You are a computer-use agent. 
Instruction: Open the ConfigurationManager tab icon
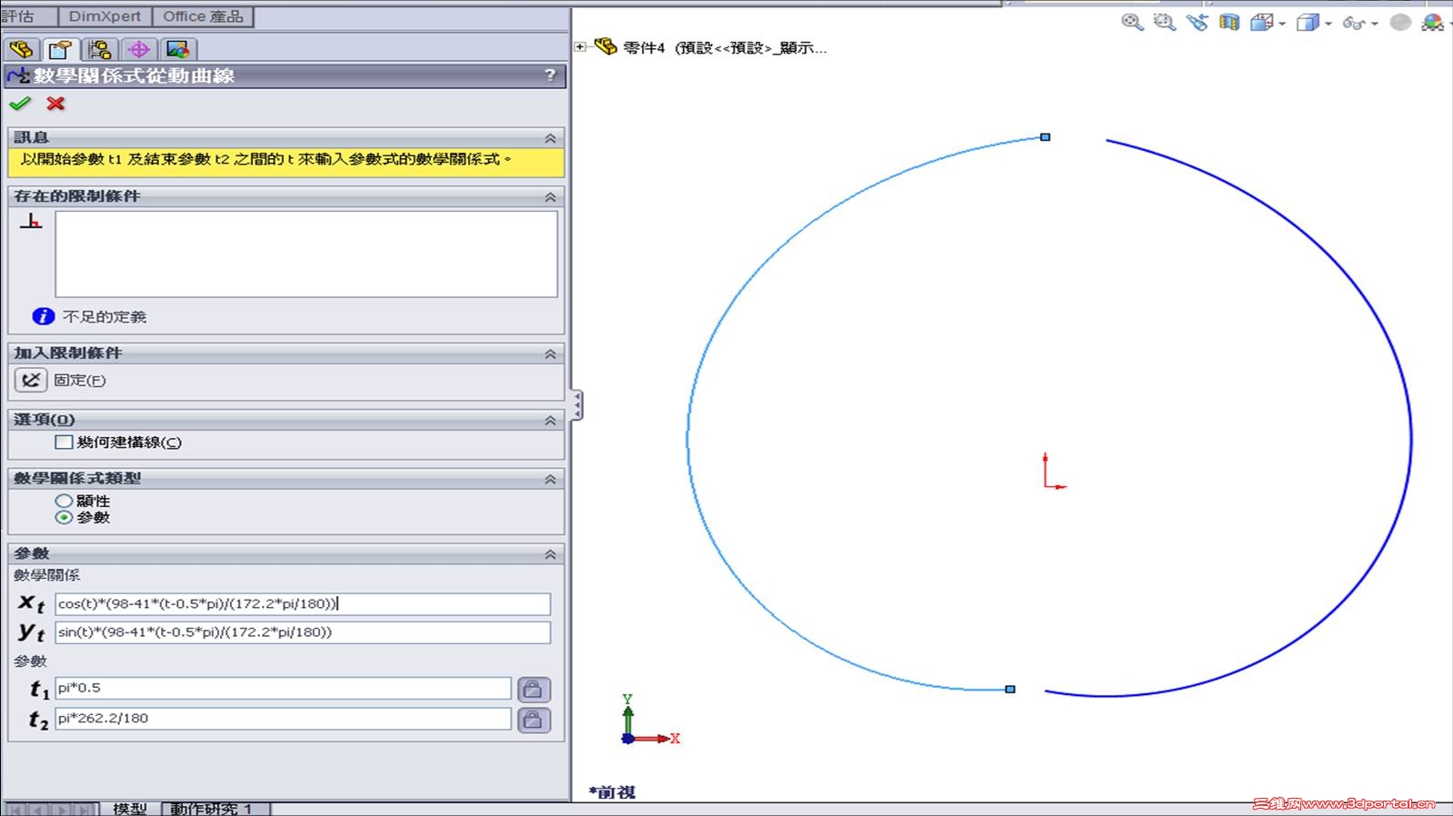tap(100, 49)
